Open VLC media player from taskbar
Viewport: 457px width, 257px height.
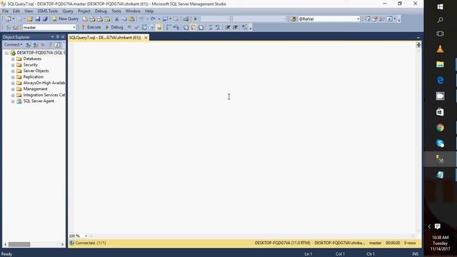[440, 49]
